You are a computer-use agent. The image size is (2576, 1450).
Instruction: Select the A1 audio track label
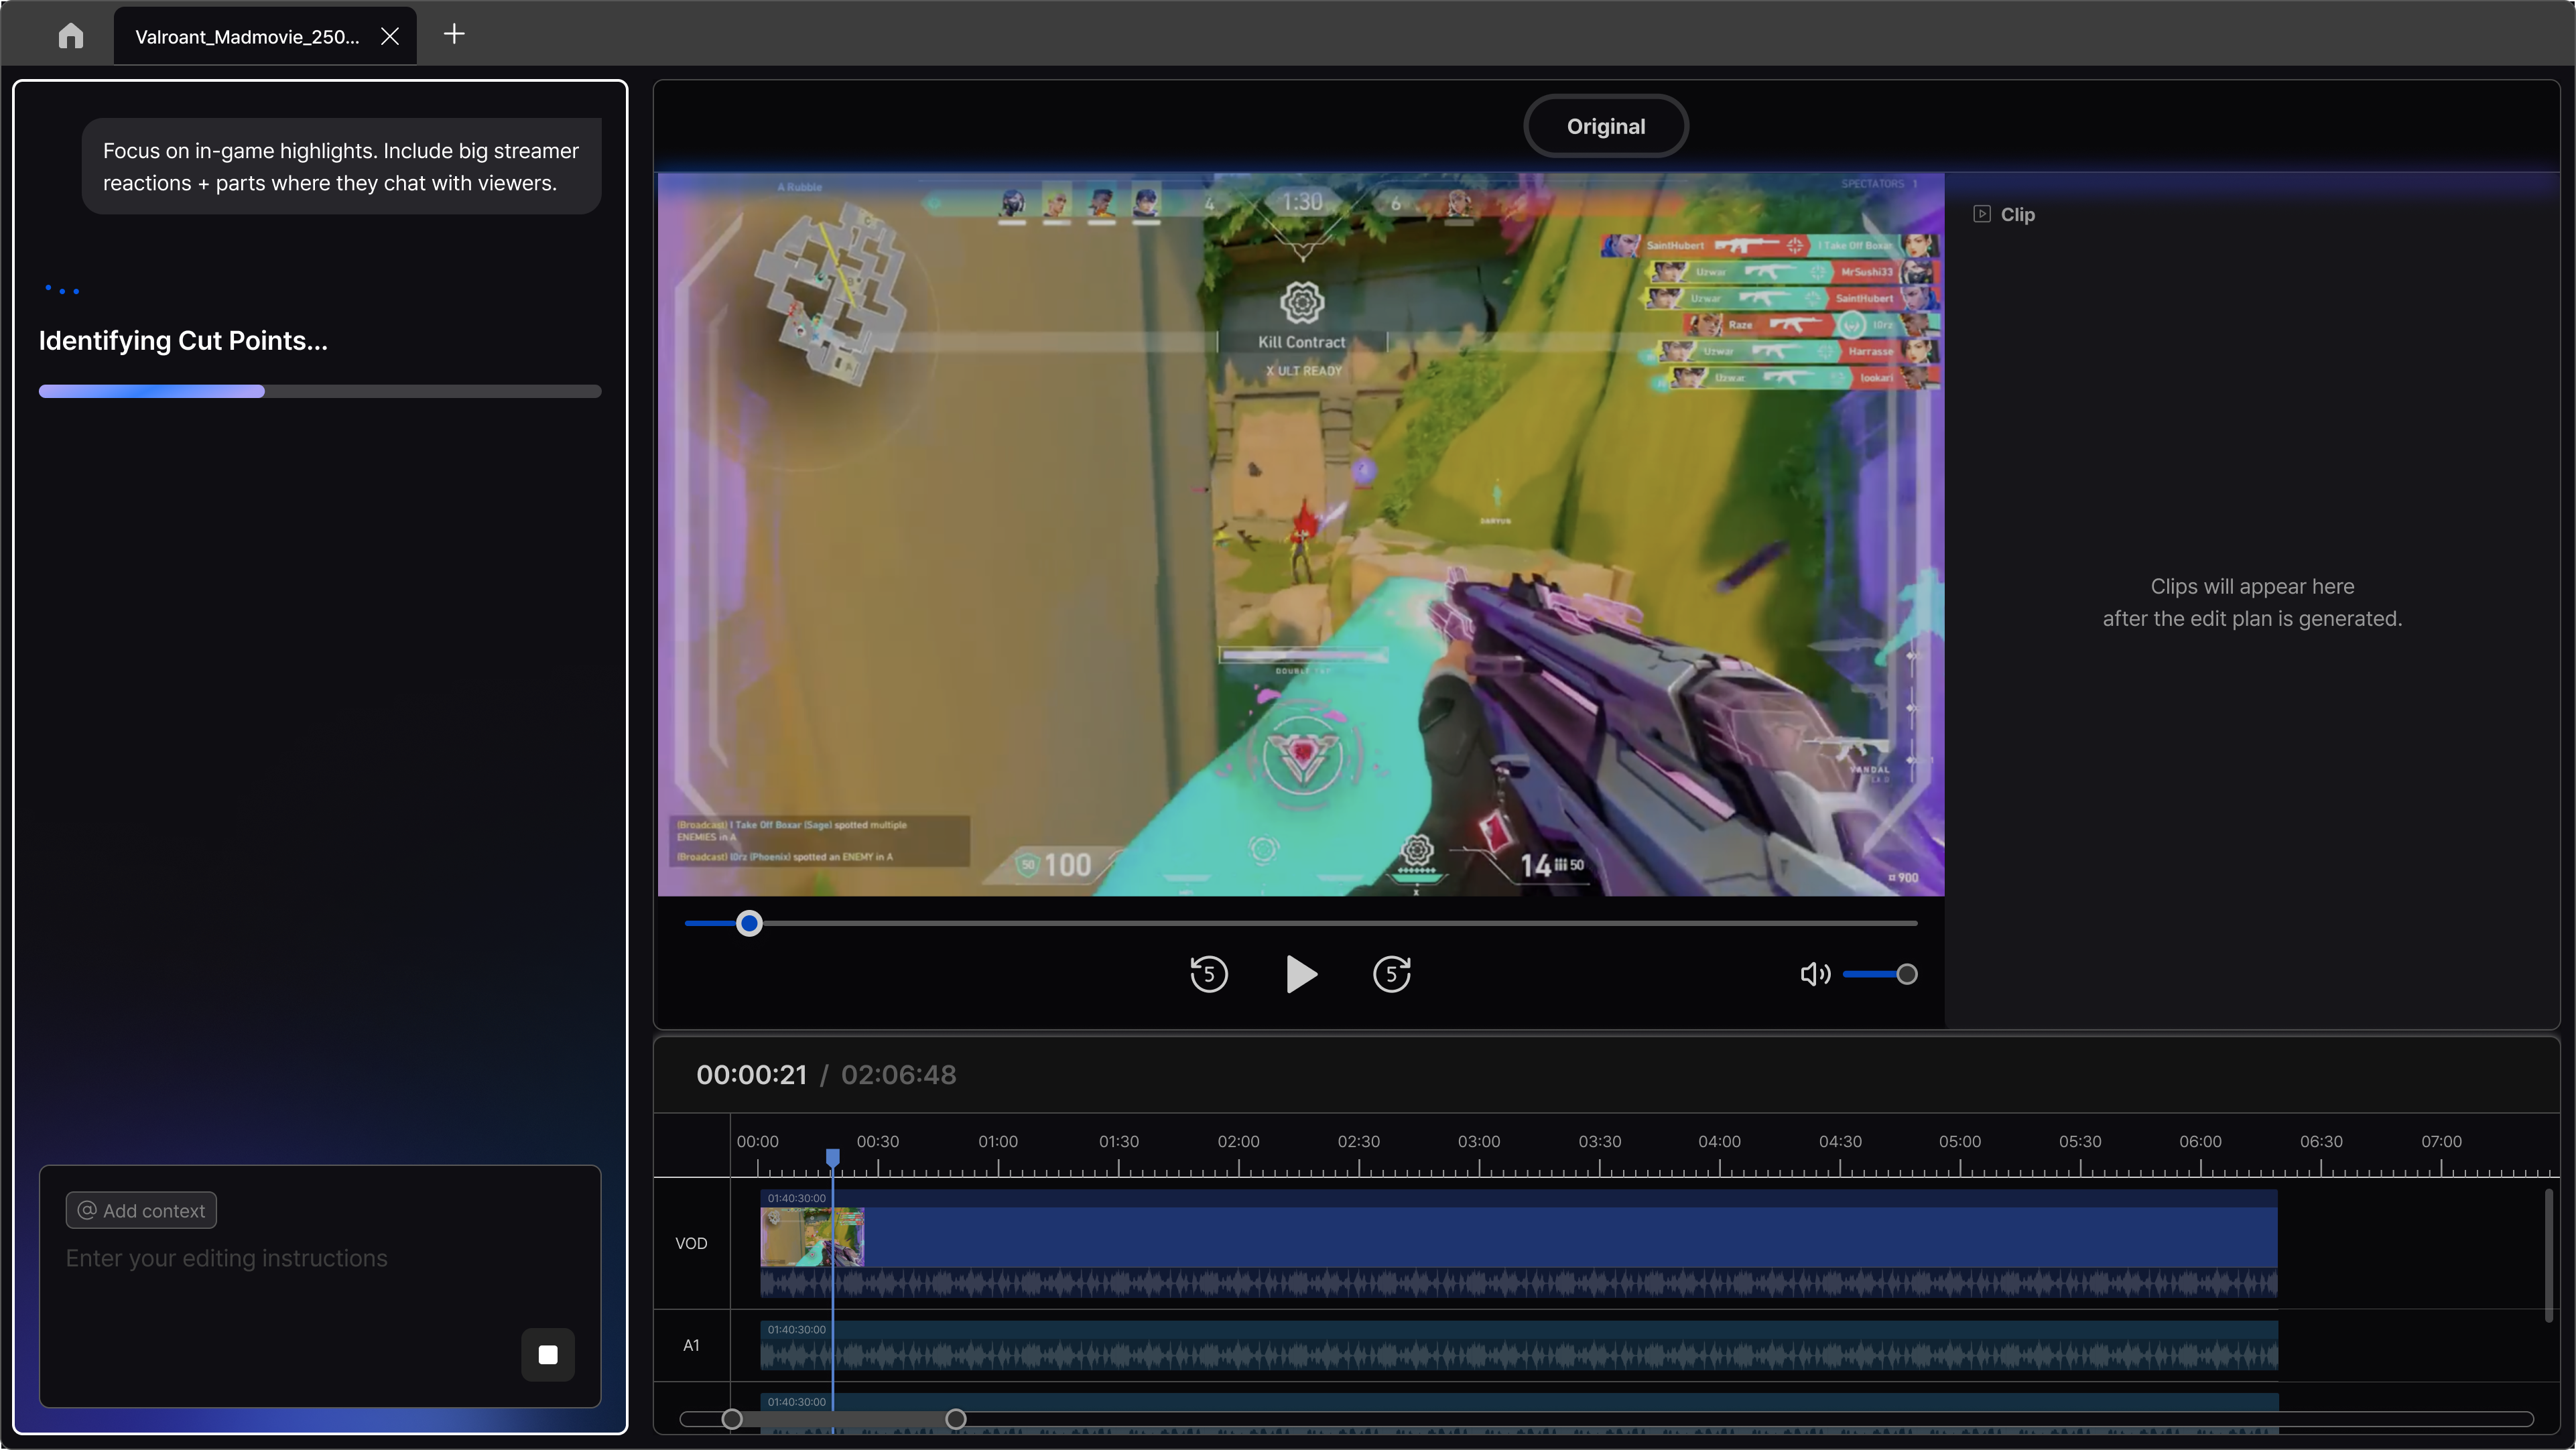pos(691,1345)
